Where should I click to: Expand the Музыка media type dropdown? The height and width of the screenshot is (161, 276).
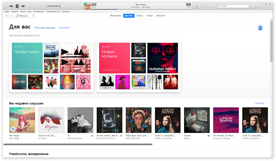[25, 15]
